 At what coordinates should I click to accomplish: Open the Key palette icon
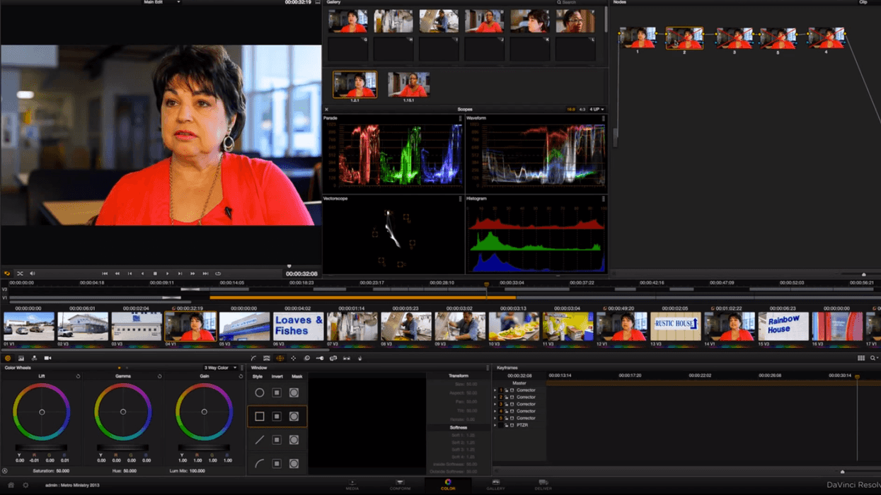click(320, 359)
